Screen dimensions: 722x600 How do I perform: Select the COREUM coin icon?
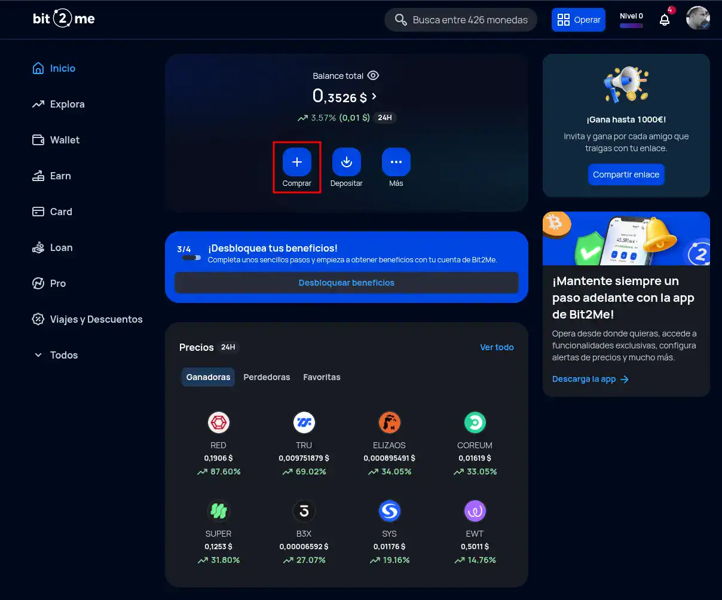[x=475, y=423]
